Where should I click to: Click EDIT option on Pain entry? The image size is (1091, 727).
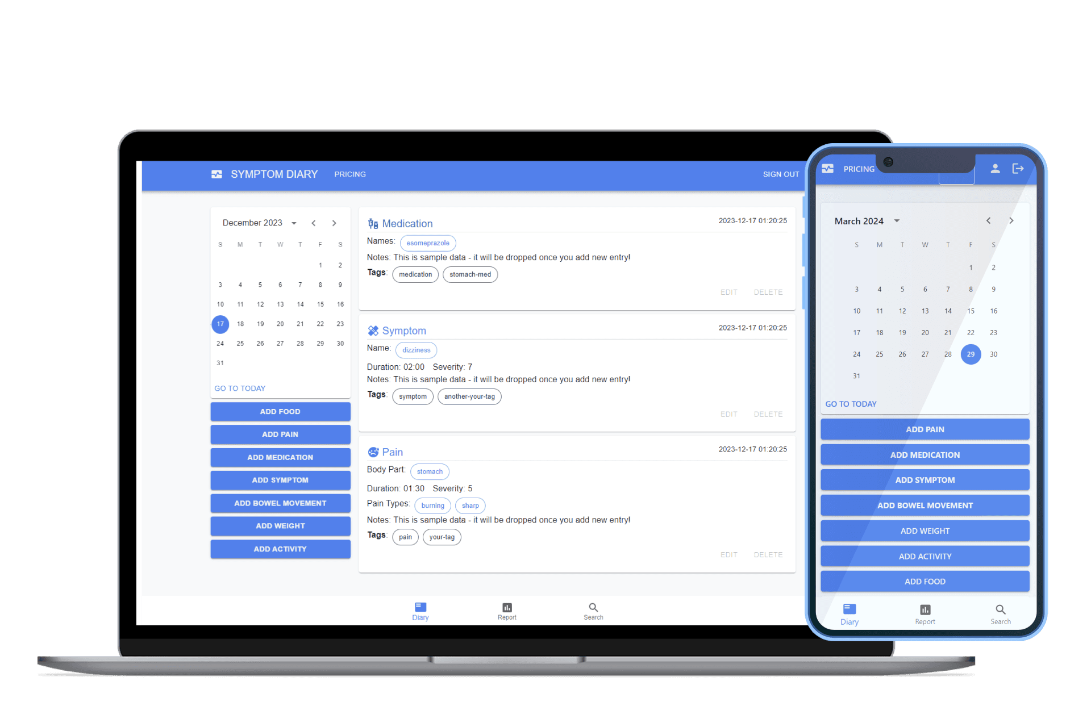click(727, 554)
